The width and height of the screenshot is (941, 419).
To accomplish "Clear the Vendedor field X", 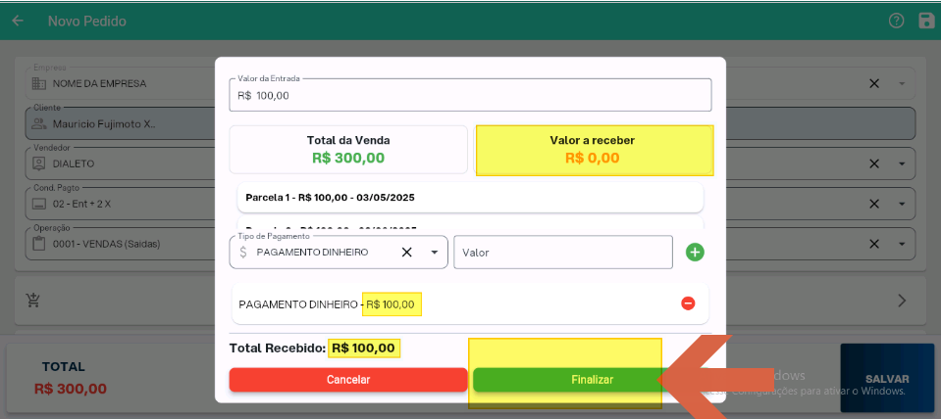I will click(x=874, y=163).
